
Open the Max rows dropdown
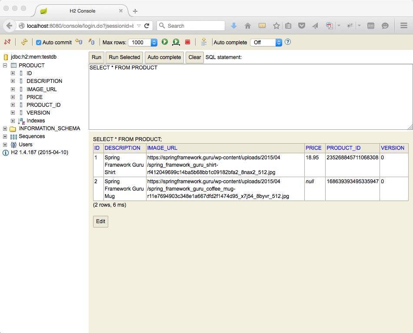pos(143,43)
